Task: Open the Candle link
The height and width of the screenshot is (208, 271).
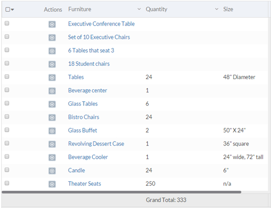Action: [x=76, y=170]
